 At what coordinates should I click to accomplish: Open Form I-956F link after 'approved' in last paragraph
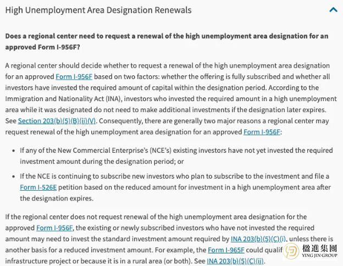[x=54, y=228]
